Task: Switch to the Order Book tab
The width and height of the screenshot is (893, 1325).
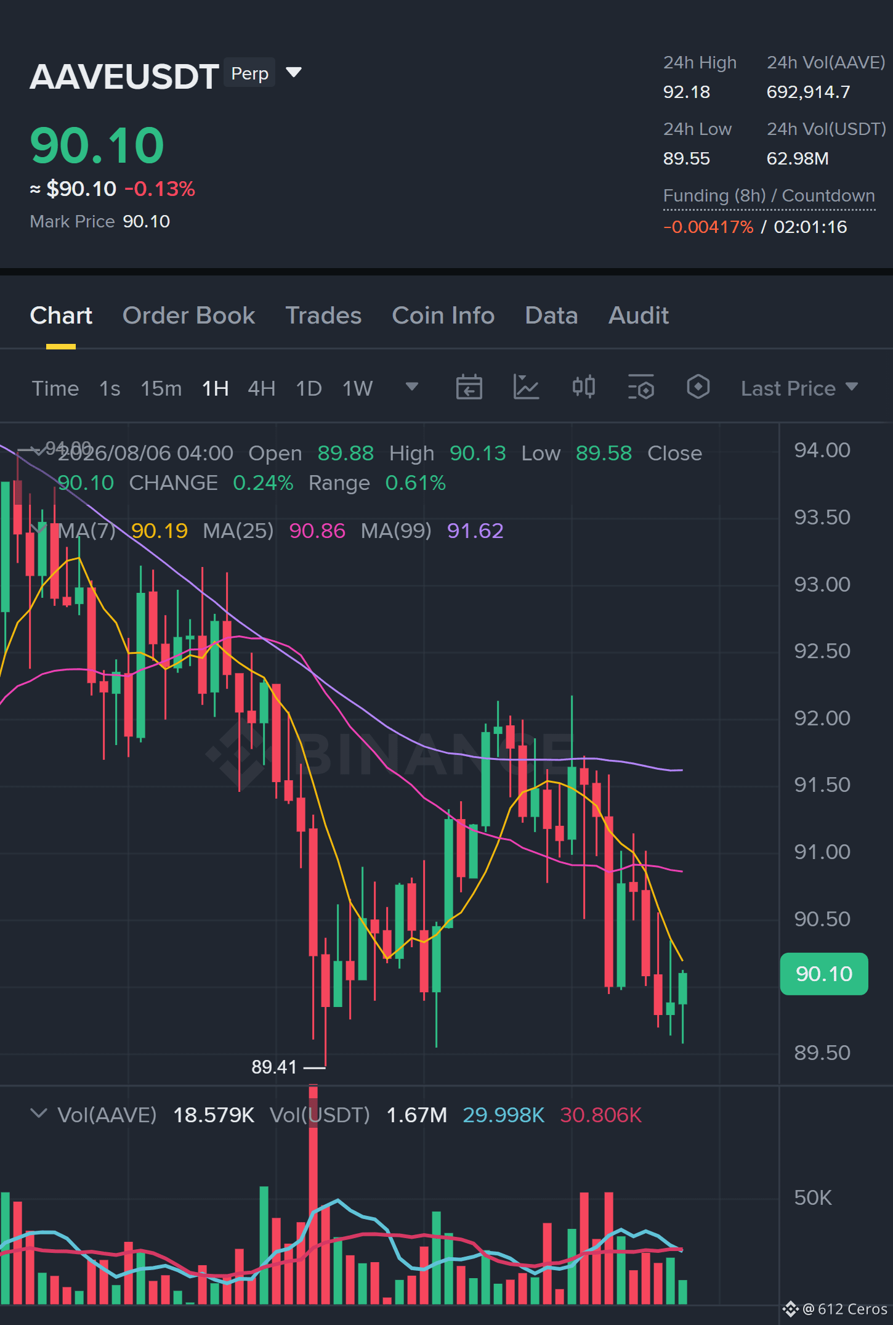Action: 188,316
